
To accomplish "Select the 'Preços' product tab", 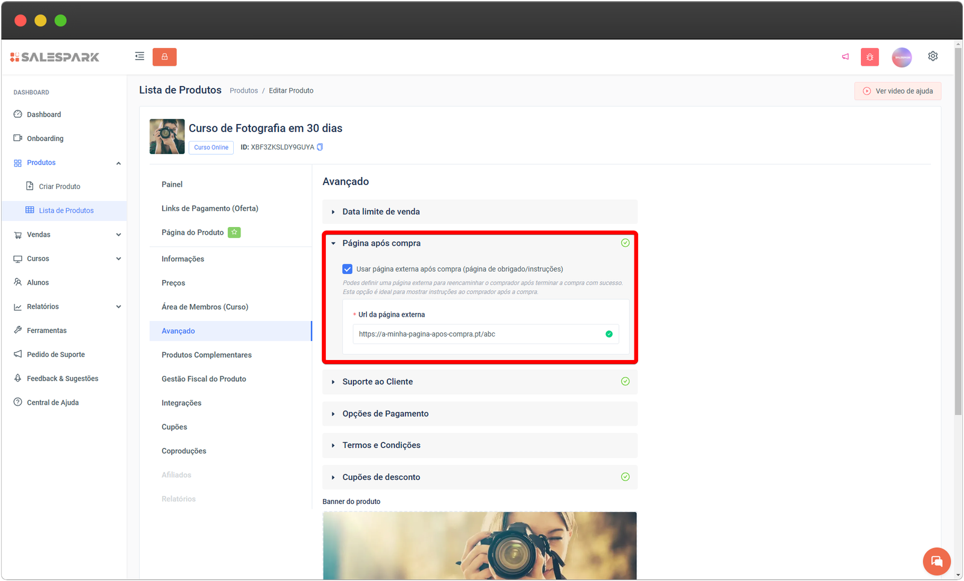I will [174, 283].
